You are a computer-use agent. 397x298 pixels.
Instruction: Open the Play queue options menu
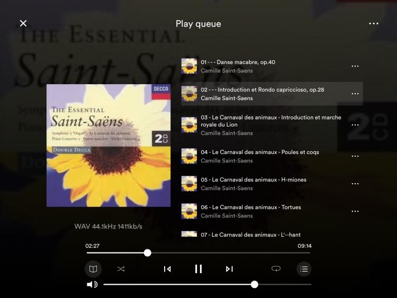374,23
